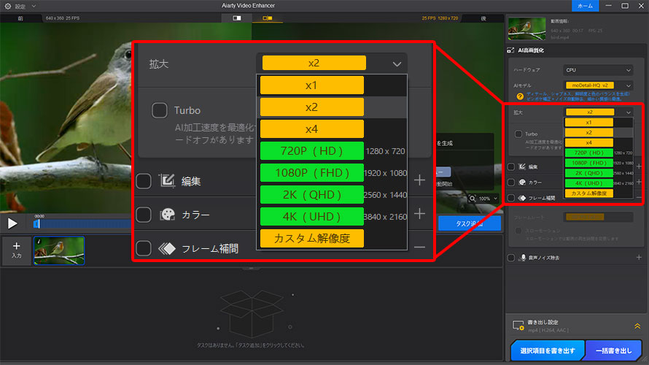
Task: Click the mp4 [H.264, AAC] export format text
Action: tap(548, 330)
